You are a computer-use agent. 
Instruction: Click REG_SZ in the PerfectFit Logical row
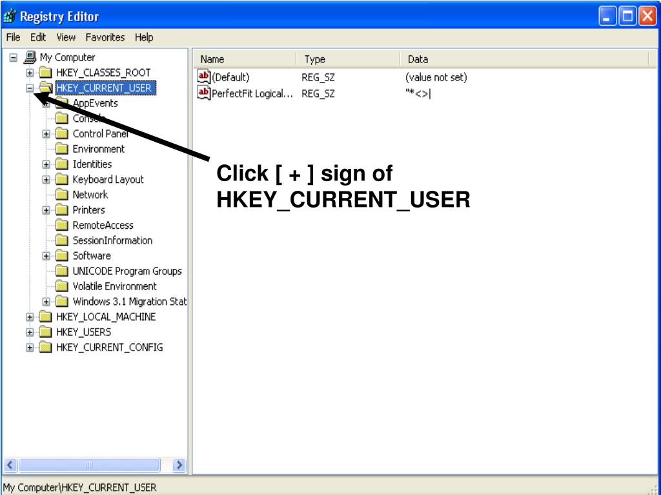[318, 93]
